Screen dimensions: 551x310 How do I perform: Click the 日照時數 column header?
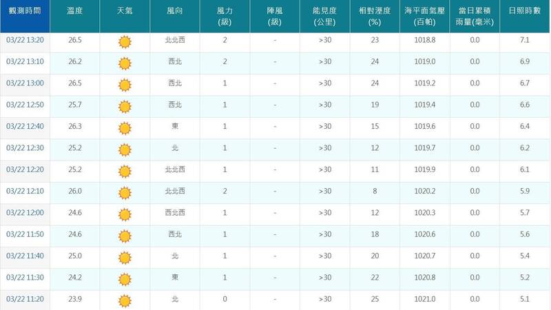[525, 16]
